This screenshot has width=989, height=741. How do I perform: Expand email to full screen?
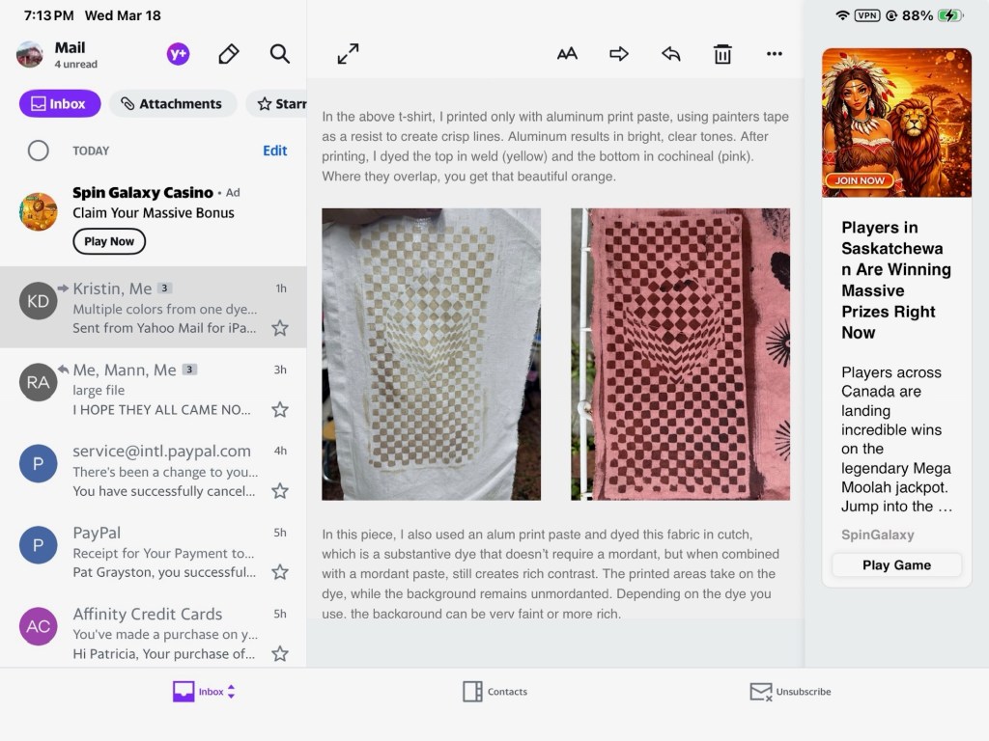(x=348, y=54)
